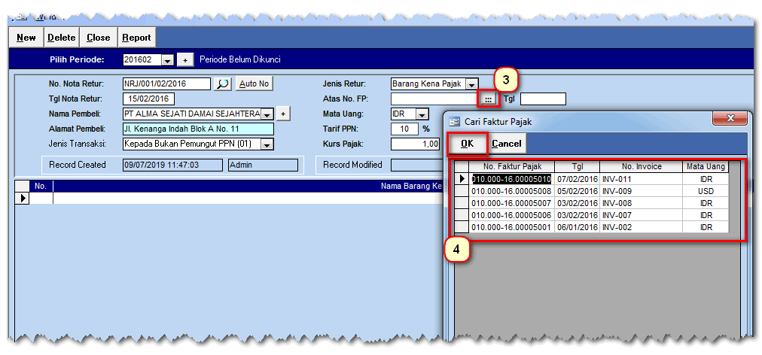Click the plus button beside Nama Pembeli
The height and width of the screenshot is (355, 762).
click(x=282, y=114)
